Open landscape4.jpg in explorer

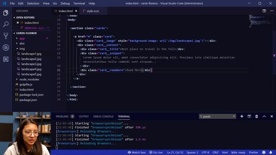pos(31,69)
